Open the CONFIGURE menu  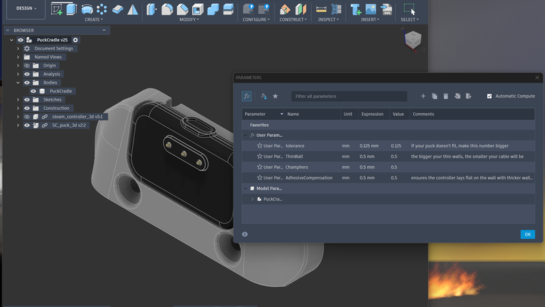click(x=256, y=20)
